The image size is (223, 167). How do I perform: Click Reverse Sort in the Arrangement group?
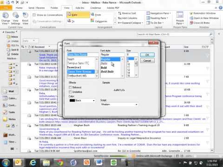(127, 13)
